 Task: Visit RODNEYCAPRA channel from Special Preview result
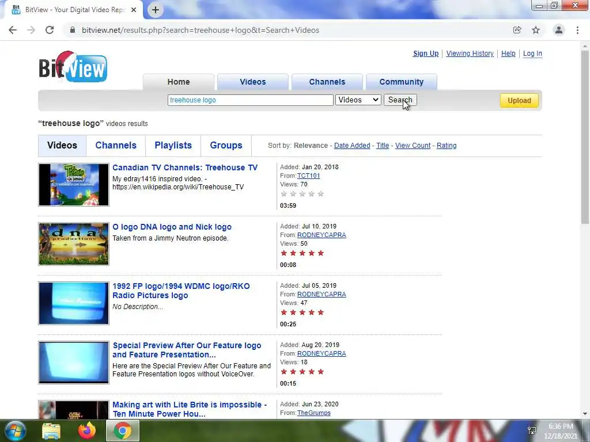(x=322, y=354)
